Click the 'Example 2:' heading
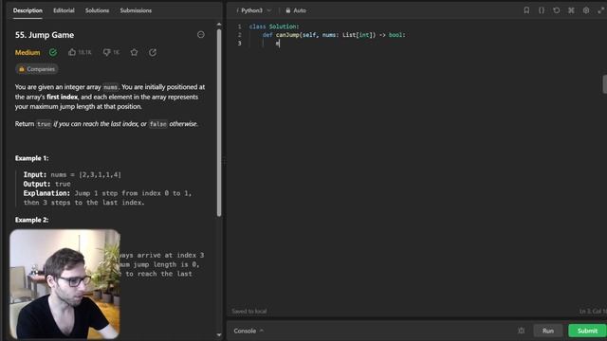The image size is (607, 341). tap(31, 220)
